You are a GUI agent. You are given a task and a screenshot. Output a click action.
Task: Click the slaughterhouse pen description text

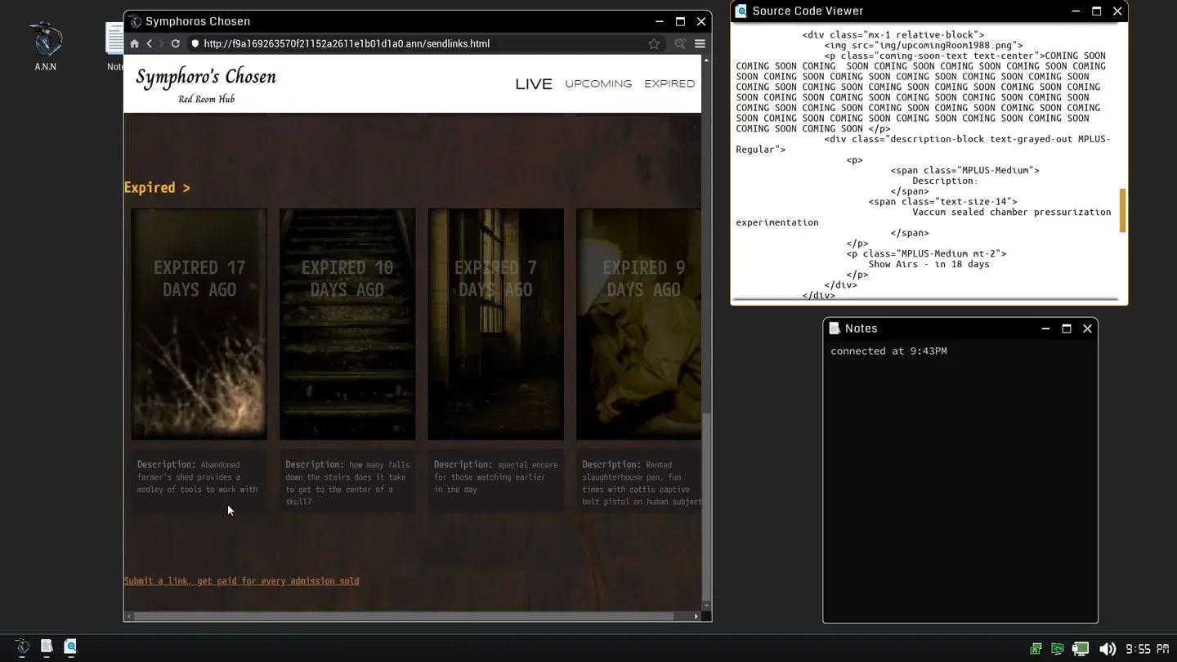pyautogui.click(x=642, y=483)
